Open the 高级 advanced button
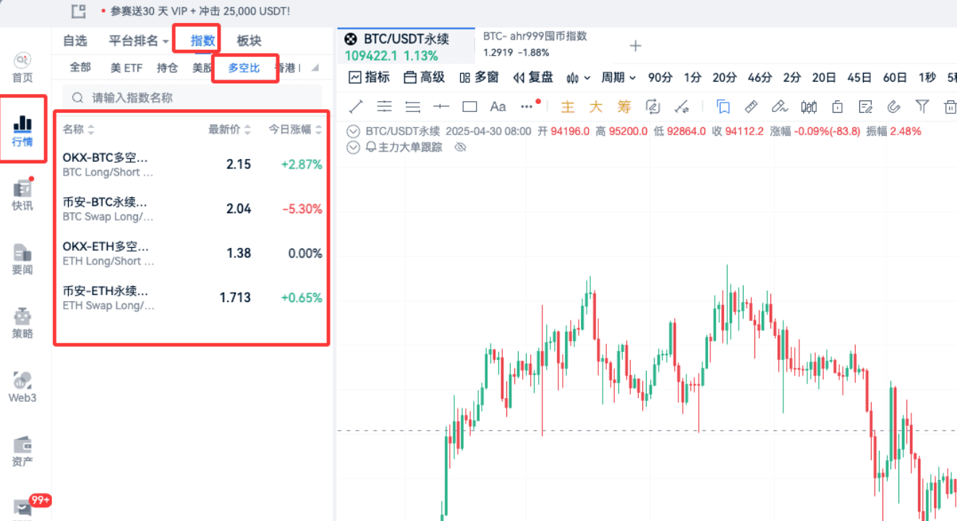 pos(424,77)
